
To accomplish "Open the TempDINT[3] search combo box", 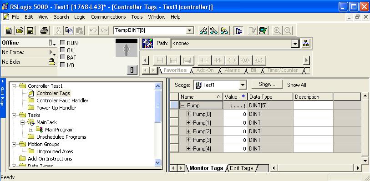I will pos(189,30).
